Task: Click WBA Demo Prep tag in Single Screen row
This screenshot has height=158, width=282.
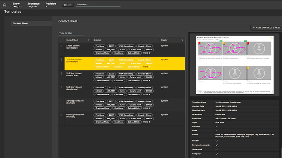Action: click(126, 46)
